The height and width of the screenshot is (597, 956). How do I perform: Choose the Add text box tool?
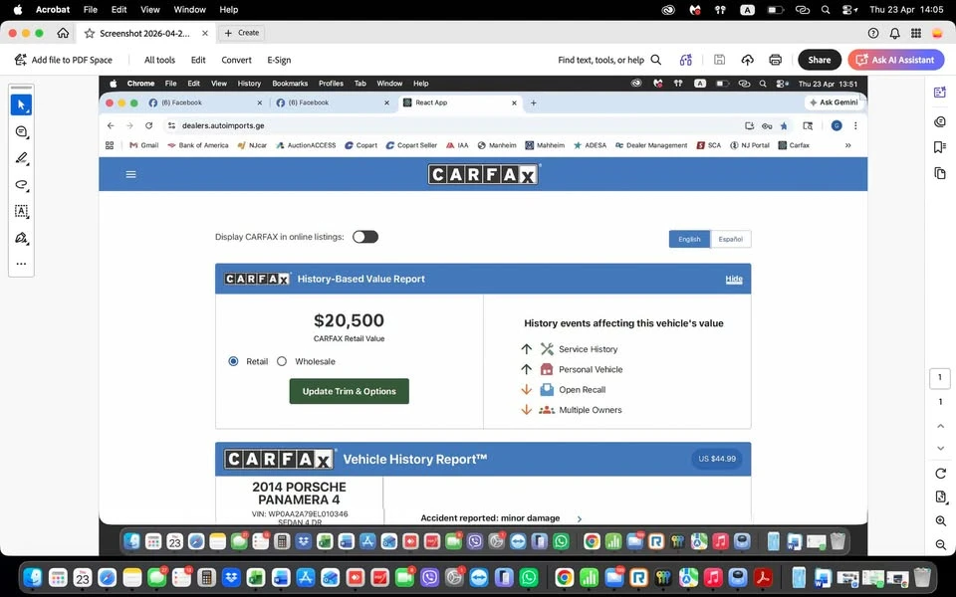[x=21, y=211]
